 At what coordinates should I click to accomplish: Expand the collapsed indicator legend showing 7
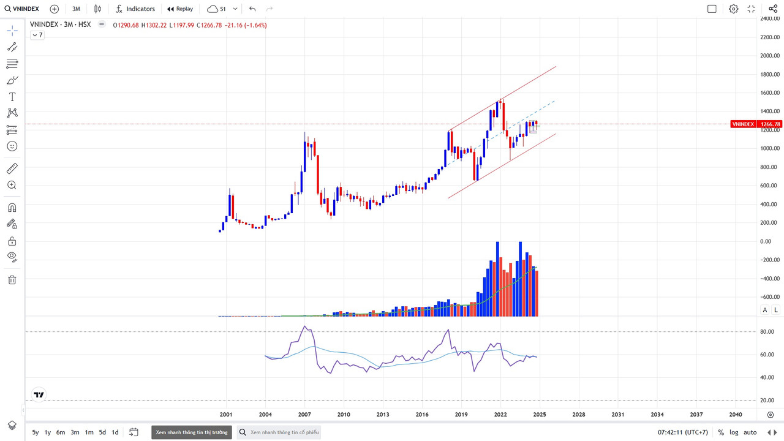[x=37, y=35]
